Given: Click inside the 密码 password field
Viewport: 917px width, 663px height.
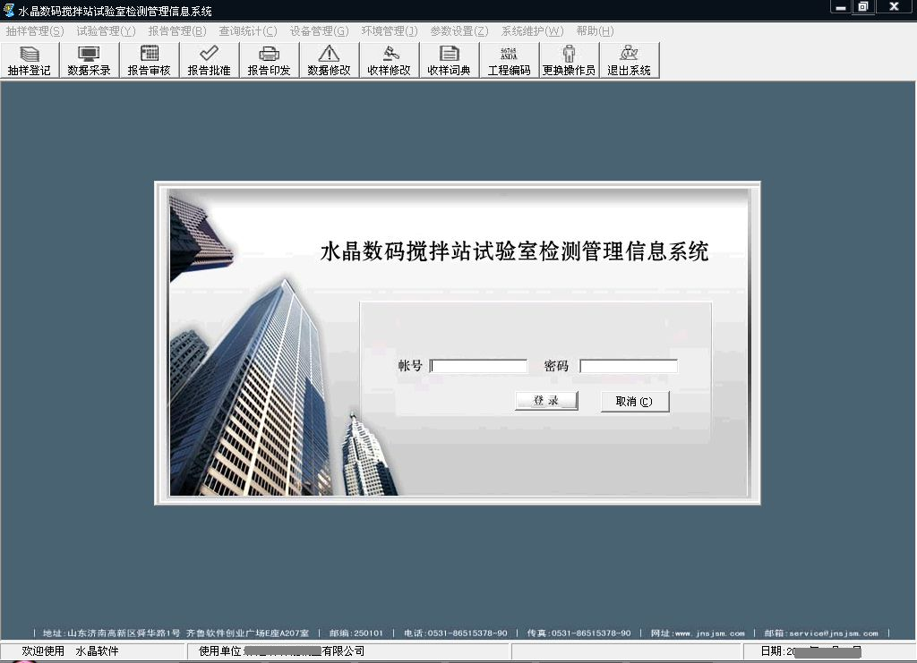Looking at the screenshot, I should pos(629,367).
